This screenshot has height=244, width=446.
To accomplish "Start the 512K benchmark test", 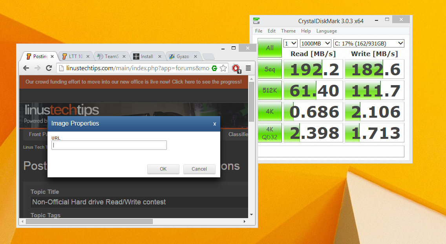I will pos(270,90).
